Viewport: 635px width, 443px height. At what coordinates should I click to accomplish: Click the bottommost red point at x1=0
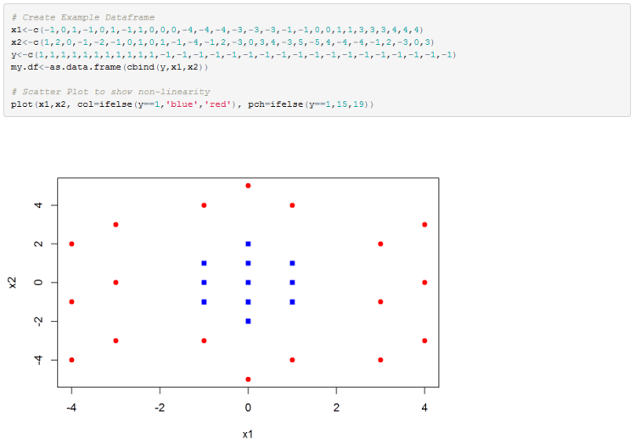tap(248, 379)
